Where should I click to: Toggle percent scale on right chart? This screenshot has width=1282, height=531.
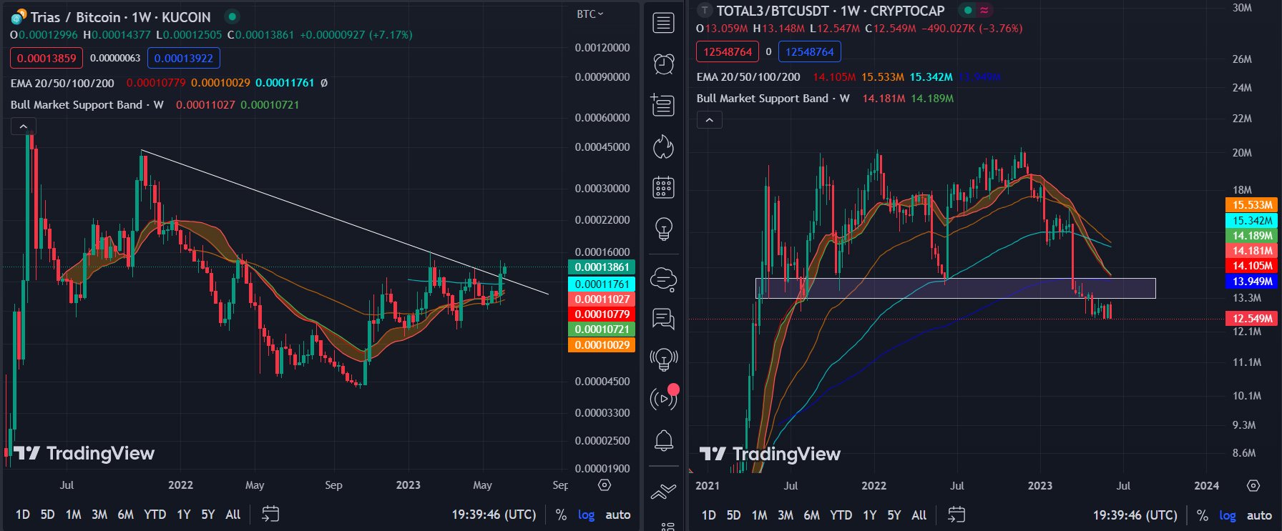click(x=1202, y=515)
